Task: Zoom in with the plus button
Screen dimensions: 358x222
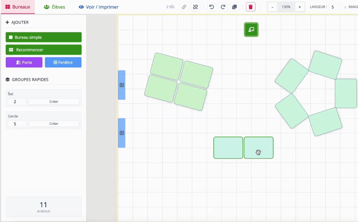Action: [x=300, y=7]
